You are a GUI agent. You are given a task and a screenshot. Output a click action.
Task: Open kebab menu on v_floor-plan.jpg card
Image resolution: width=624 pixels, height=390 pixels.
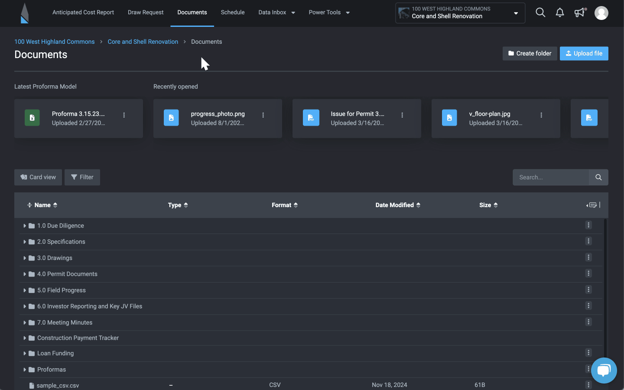(541, 115)
